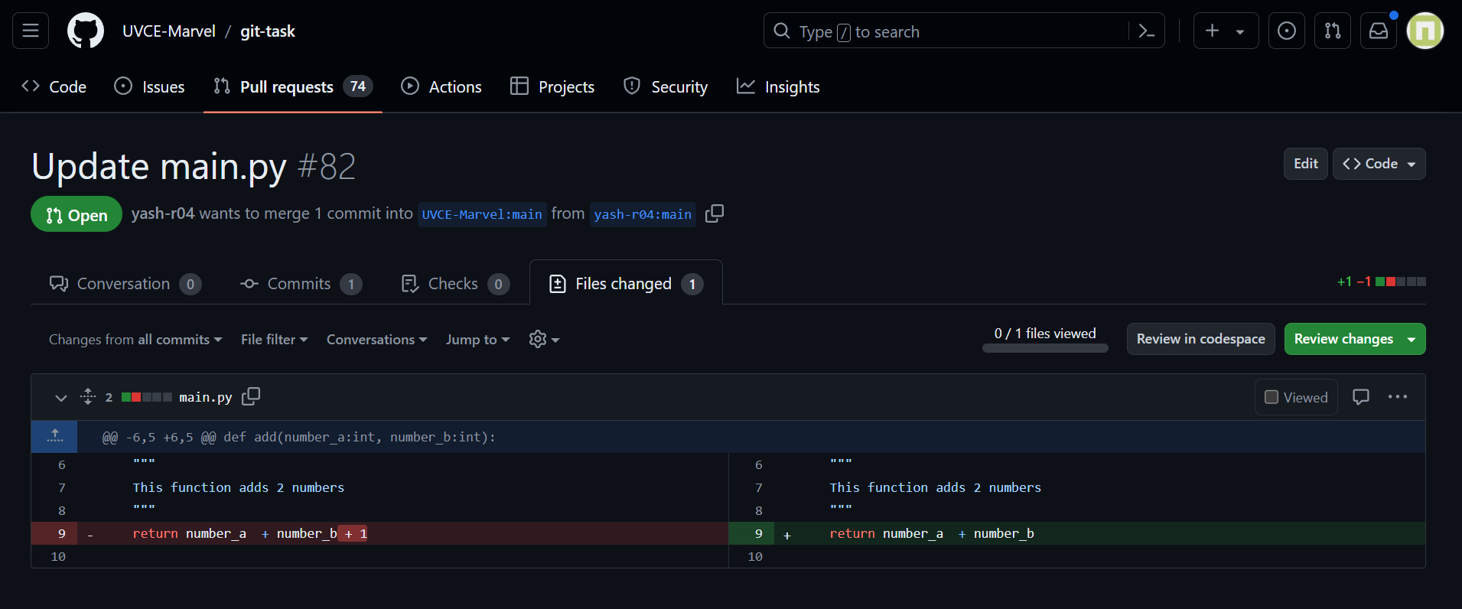Viewport: 1462px width, 609px height.
Task: Expand hidden lines above the hunk
Action: pos(54,436)
